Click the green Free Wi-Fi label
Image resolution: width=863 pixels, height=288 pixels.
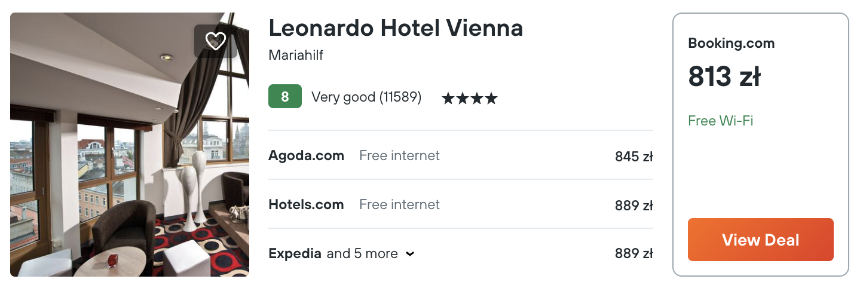pyautogui.click(x=720, y=121)
